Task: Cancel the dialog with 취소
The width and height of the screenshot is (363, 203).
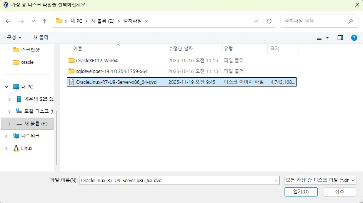Action: [340, 191]
